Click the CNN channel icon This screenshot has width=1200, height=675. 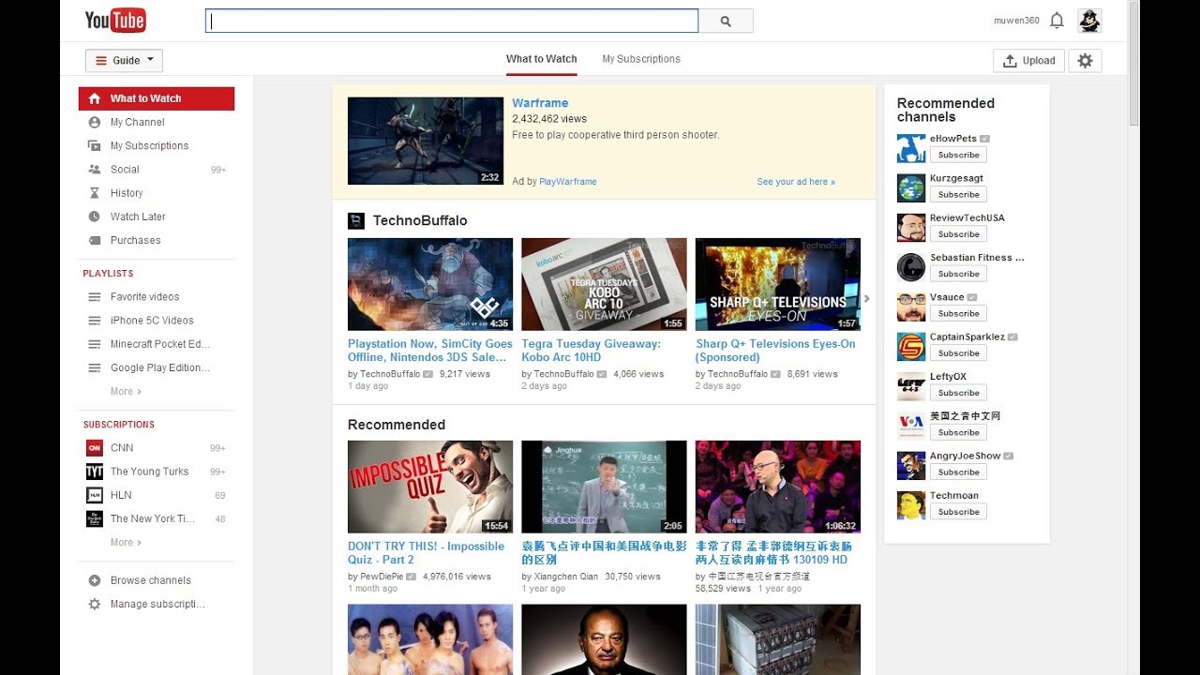pyautogui.click(x=95, y=448)
